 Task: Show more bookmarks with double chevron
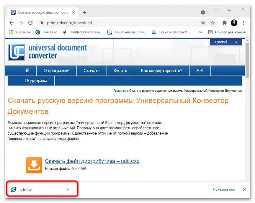[201, 32]
